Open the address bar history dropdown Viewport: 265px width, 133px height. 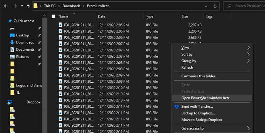coord(206,6)
